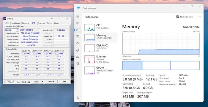Click the CPU-Z title bar logo icon
208x107 pixels.
point(5,19)
